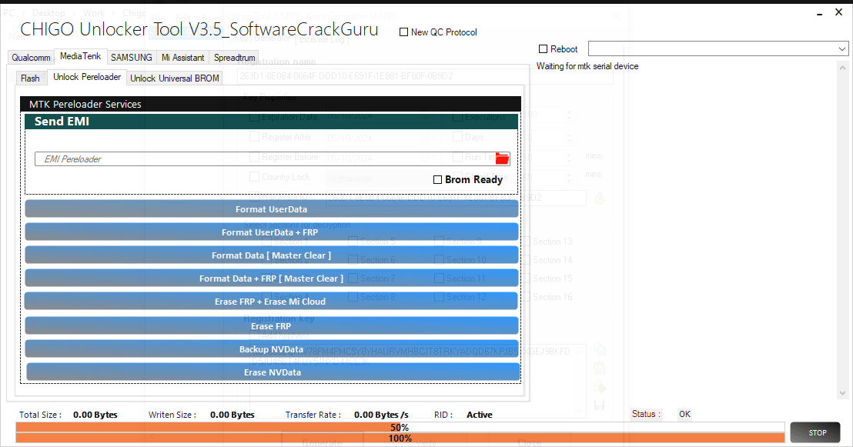Enable the New QC Protocol checkbox
853x447 pixels.
pyautogui.click(x=402, y=32)
